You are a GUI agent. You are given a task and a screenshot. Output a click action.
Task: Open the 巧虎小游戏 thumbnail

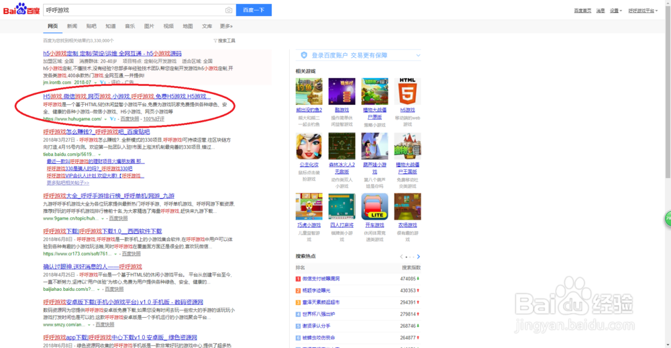click(x=309, y=206)
